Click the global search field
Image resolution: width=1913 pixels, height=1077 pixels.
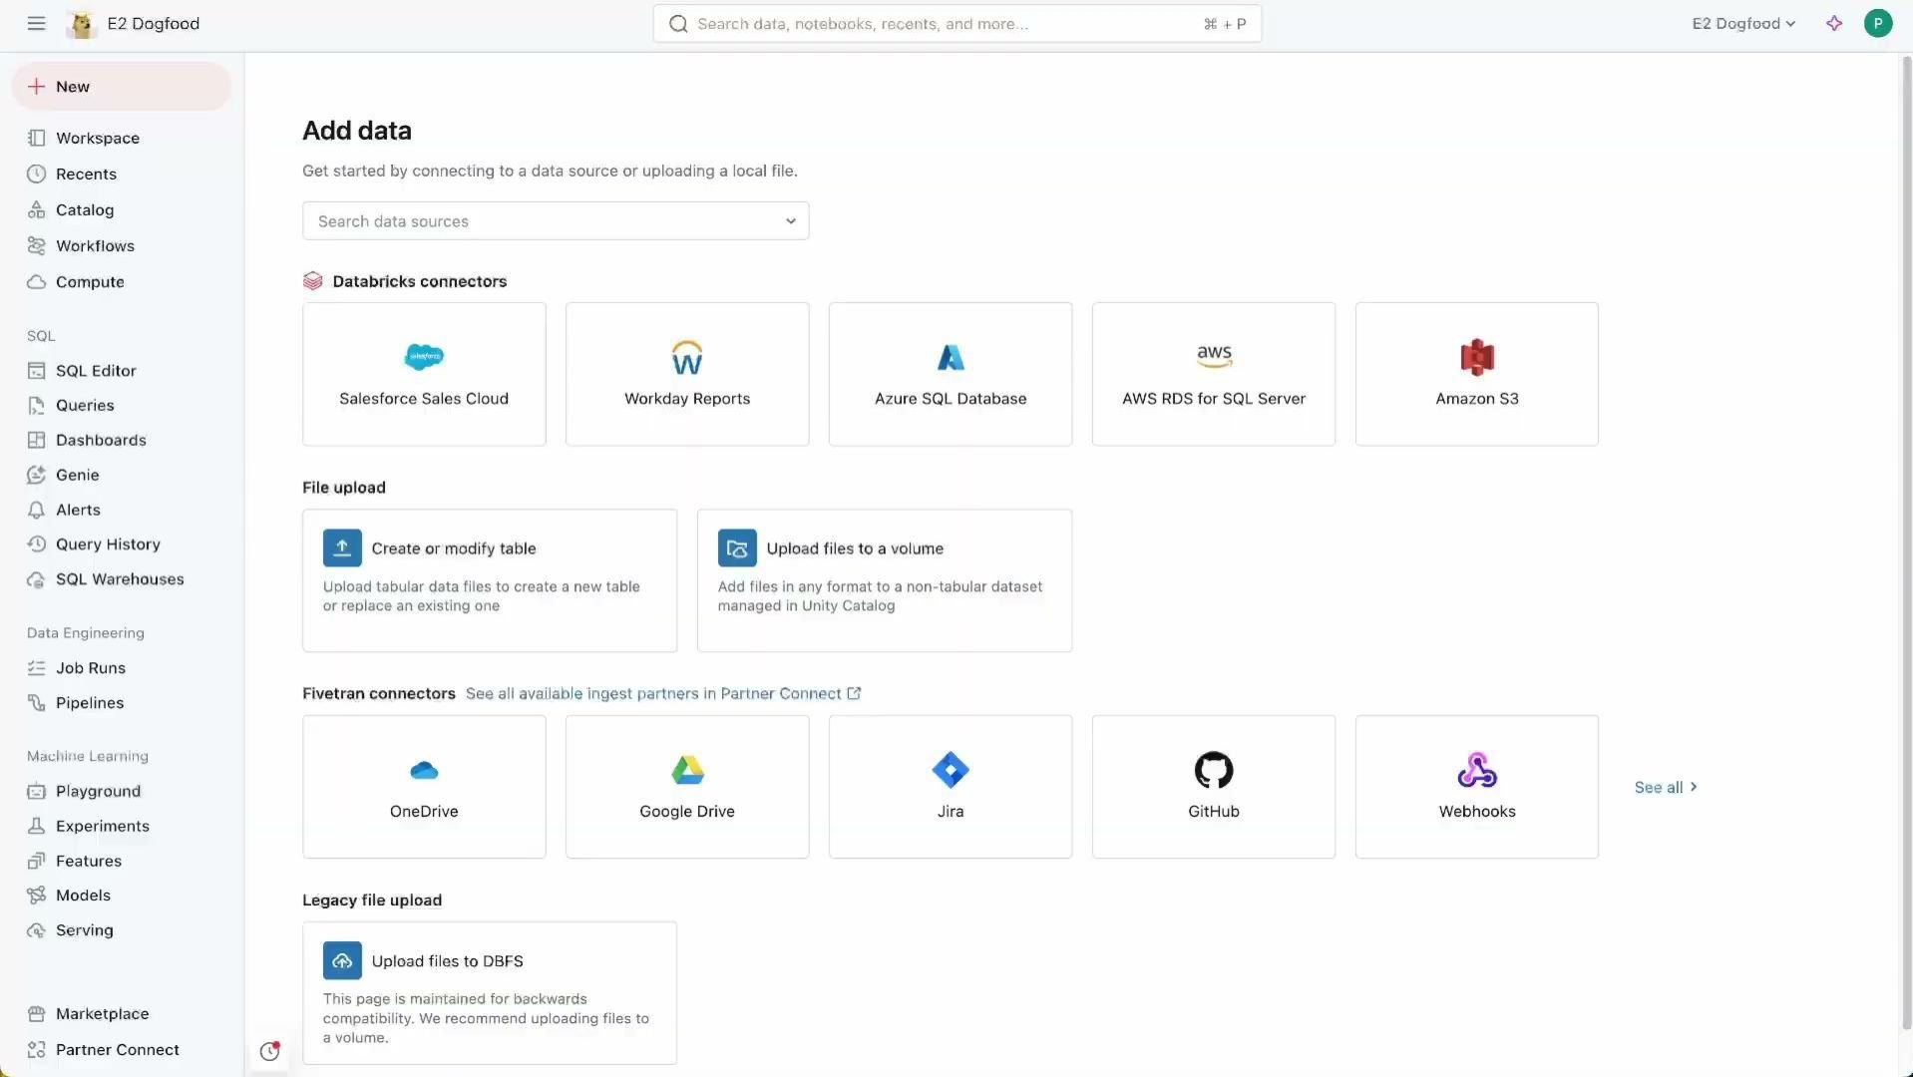click(x=957, y=24)
